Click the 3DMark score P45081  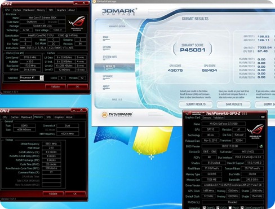coord(193,50)
